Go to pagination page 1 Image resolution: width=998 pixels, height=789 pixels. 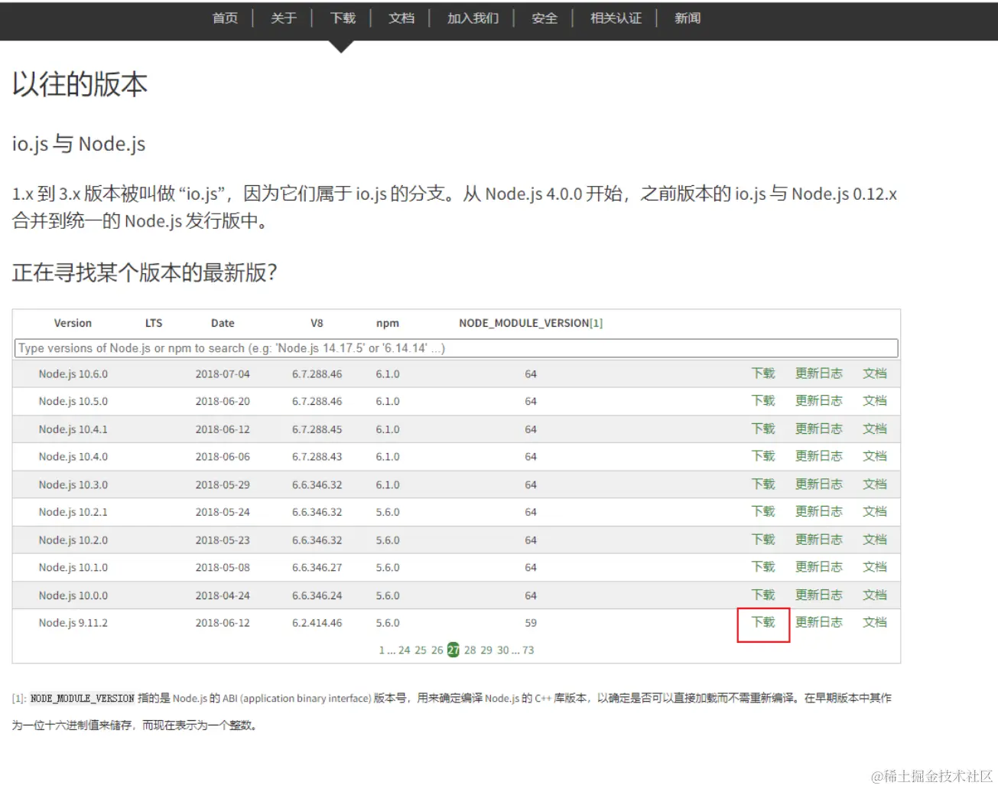(x=382, y=650)
